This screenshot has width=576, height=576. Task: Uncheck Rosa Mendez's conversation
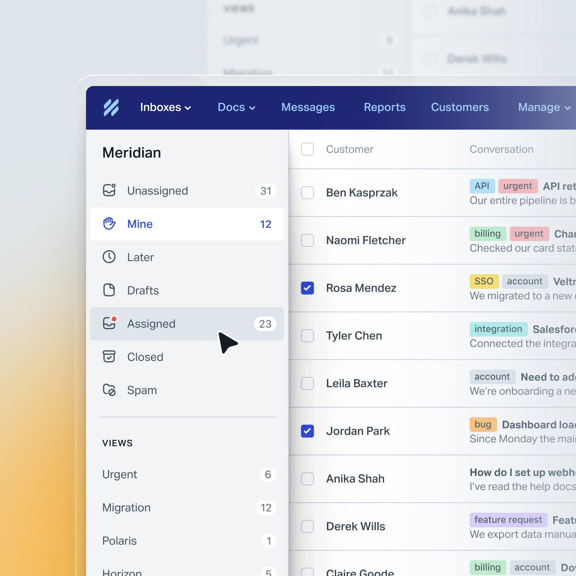coord(307,288)
